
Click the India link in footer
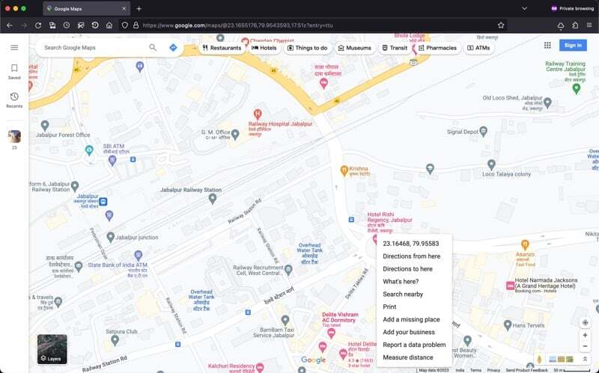[x=460, y=370]
